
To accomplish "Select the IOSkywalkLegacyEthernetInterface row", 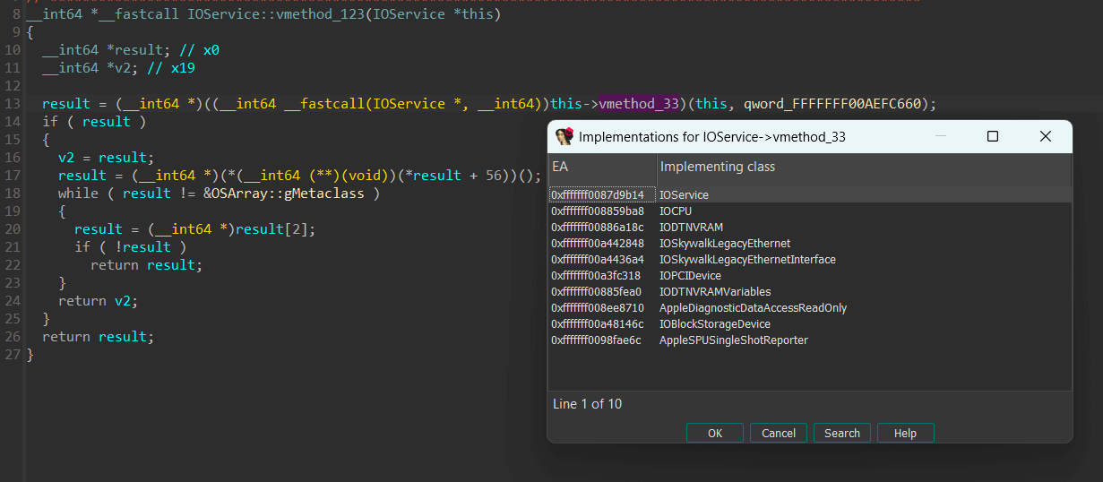I will point(810,259).
